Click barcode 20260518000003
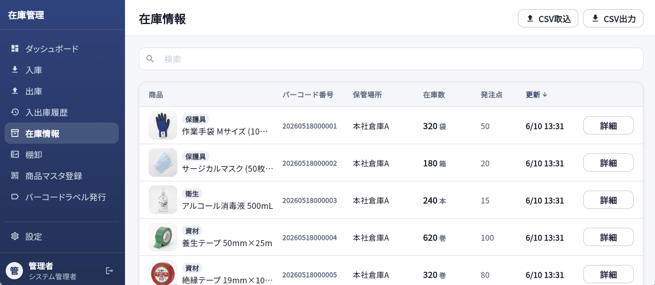The width and height of the screenshot is (655, 285). point(310,200)
